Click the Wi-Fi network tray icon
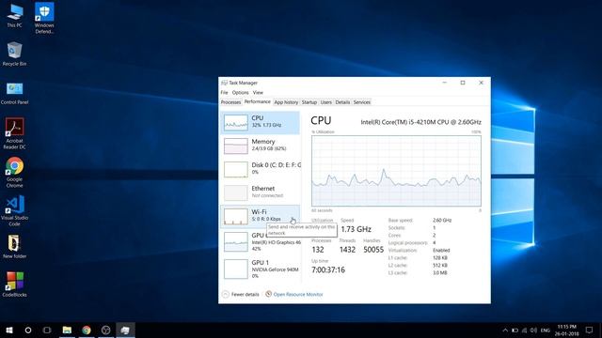The height and width of the screenshot is (338, 602). [x=525, y=330]
